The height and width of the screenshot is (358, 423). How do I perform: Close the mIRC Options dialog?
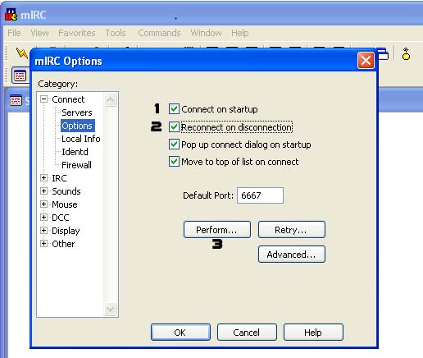[x=366, y=61]
